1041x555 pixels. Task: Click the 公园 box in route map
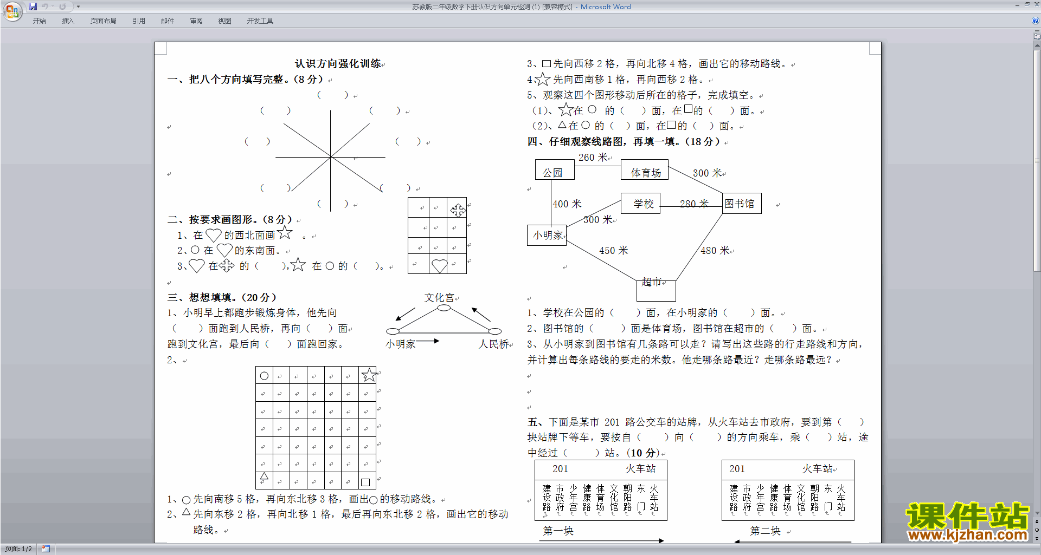(x=555, y=169)
